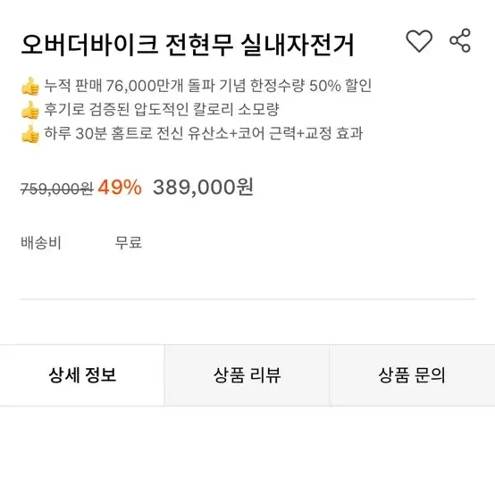Add product to wishlist with heart icon
This screenshot has width=495, height=495.
pos(418,41)
